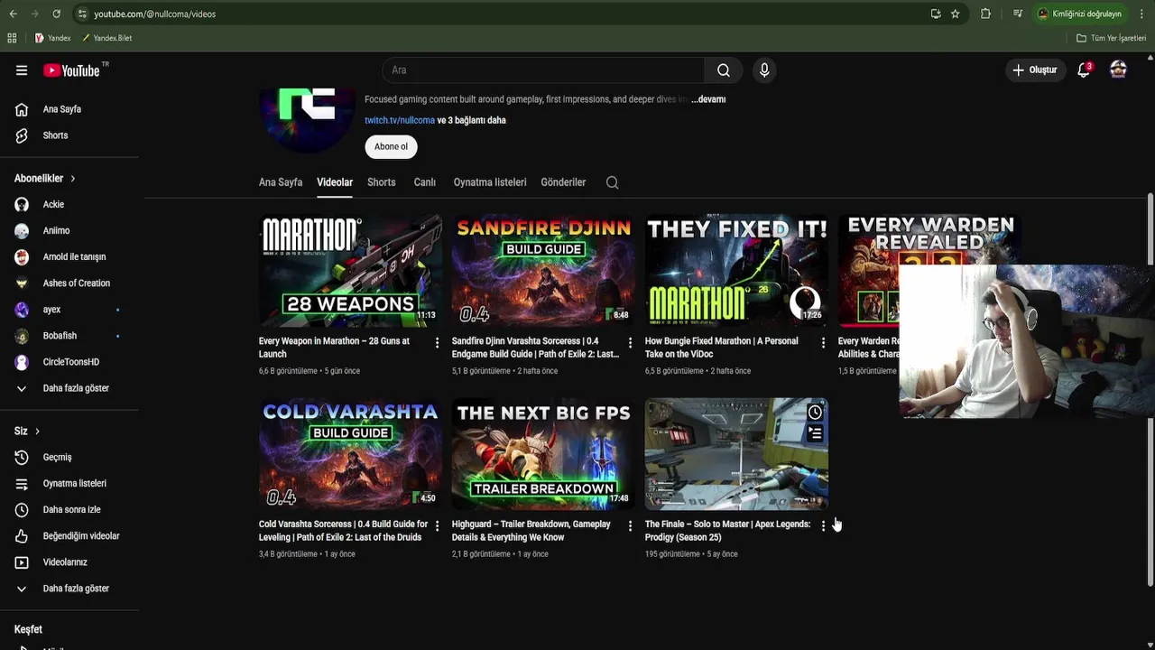Click the Oluştur create button
Viewport: 1155px width, 650px height.
click(1035, 70)
